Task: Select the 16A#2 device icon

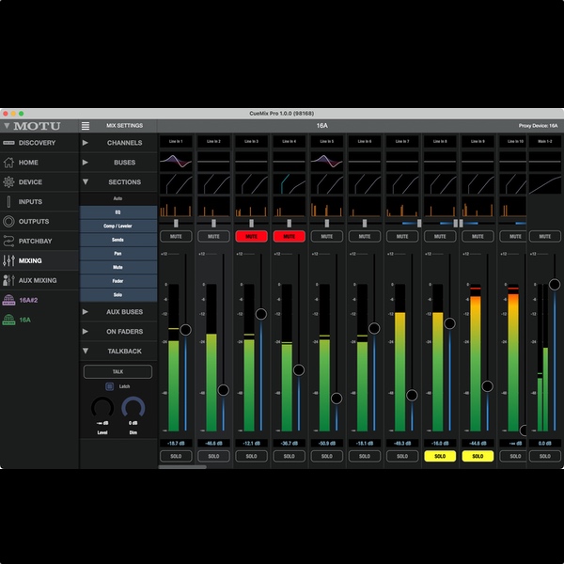Action: pyautogui.click(x=8, y=300)
